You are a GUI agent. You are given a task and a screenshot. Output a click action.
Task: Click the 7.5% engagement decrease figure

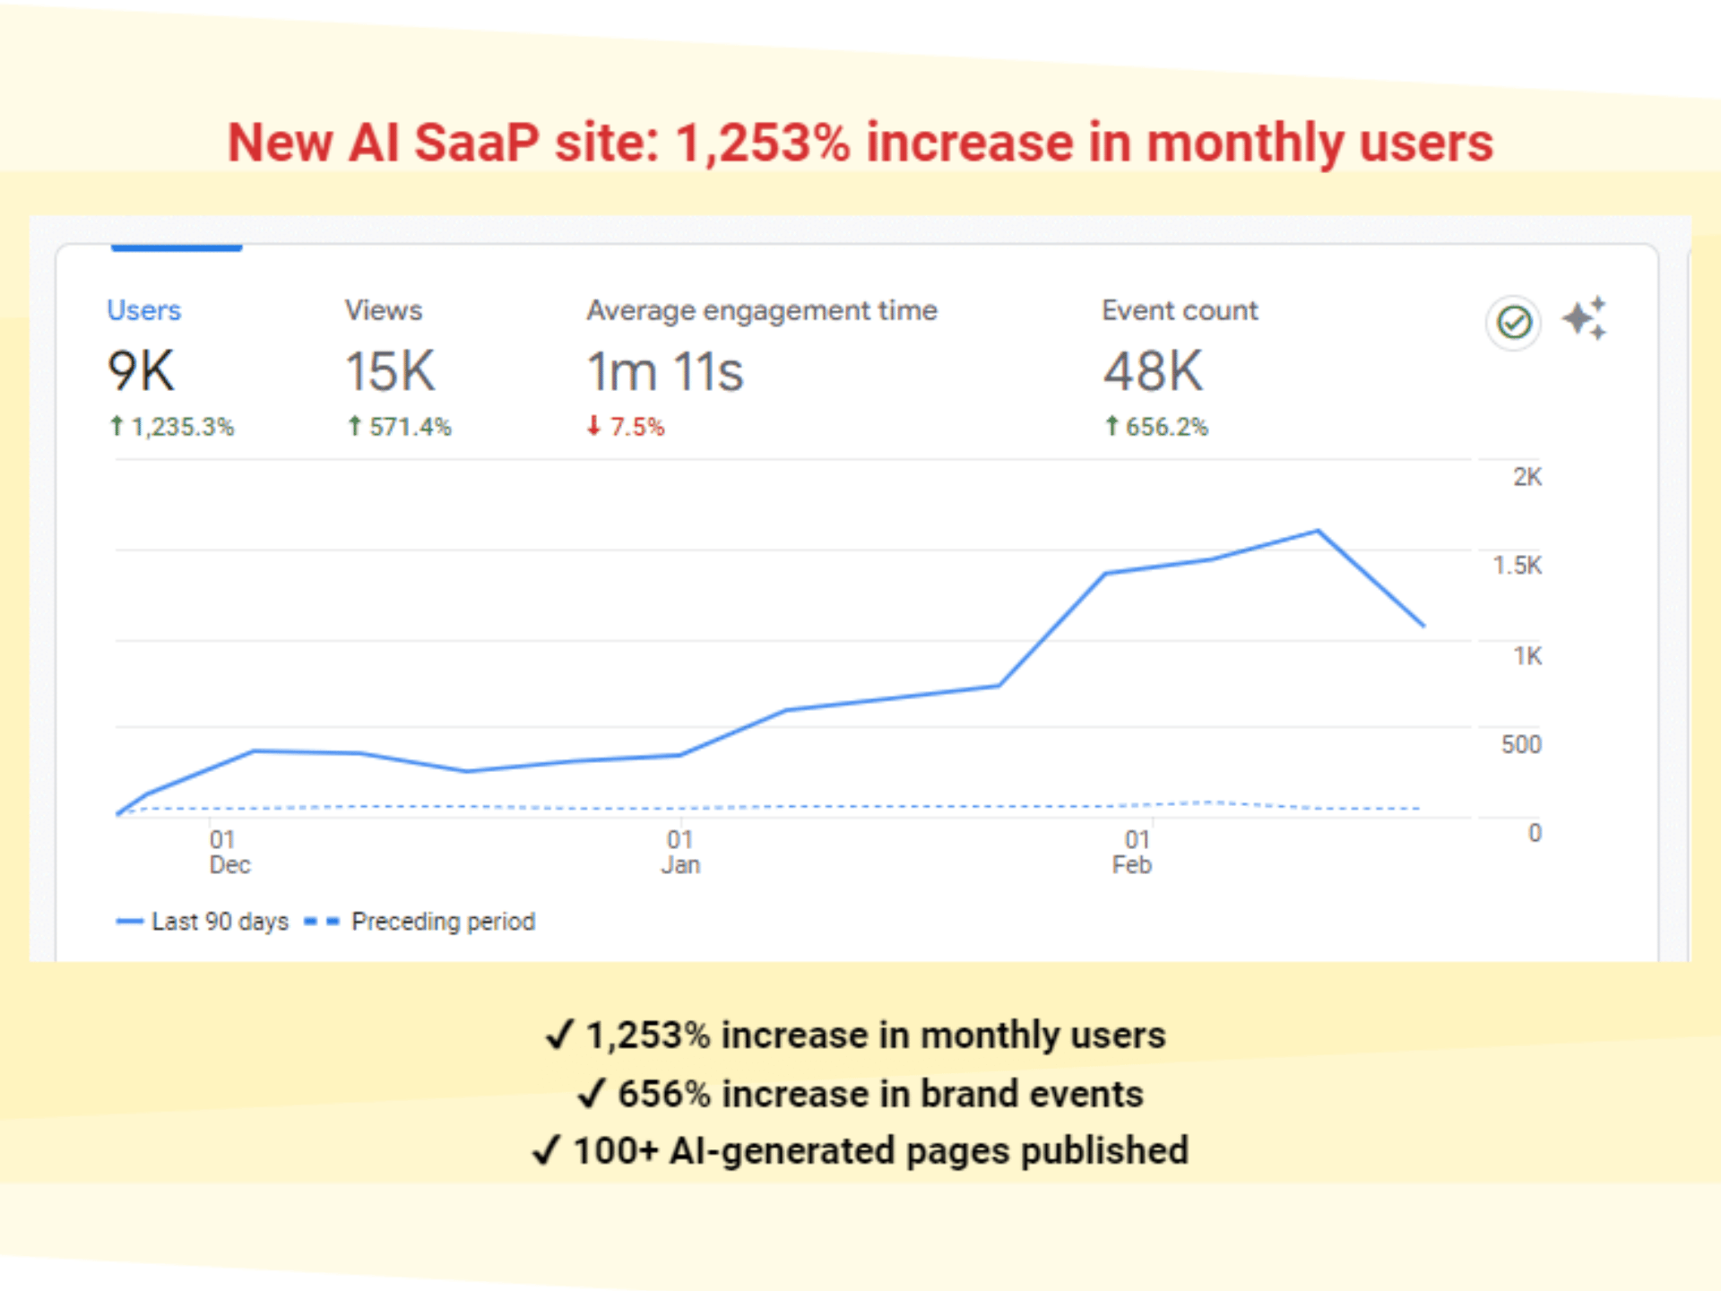[626, 427]
